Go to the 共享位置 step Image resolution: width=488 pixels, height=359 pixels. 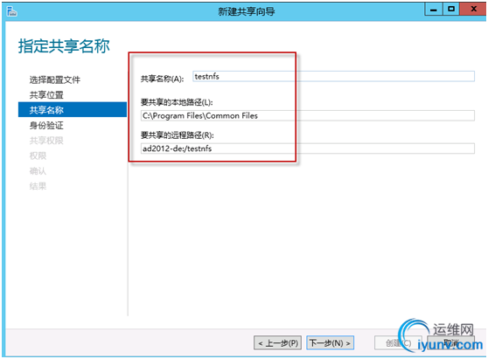coord(46,95)
